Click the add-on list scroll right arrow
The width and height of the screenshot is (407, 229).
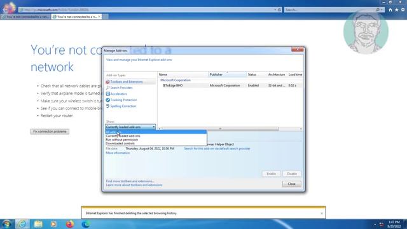301,128
